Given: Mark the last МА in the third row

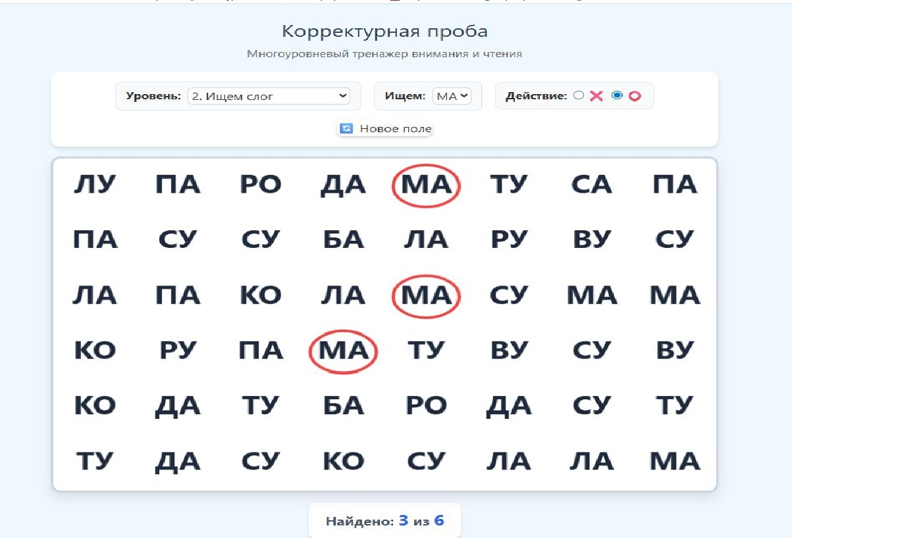Looking at the screenshot, I should pos(675,296).
